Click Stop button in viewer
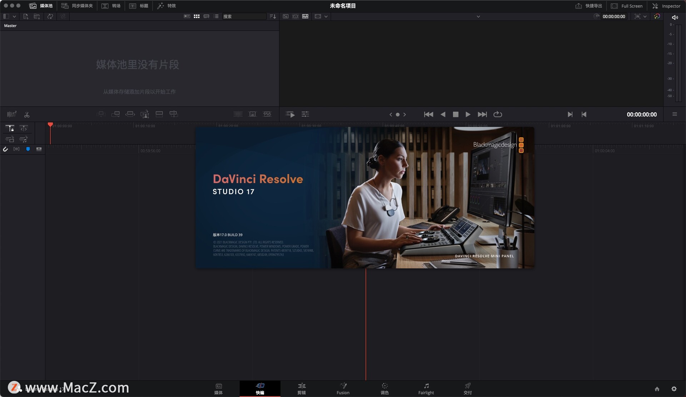 [456, 114]
